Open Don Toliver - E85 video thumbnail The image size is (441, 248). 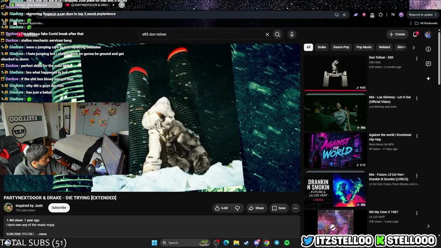coord(335,73)
